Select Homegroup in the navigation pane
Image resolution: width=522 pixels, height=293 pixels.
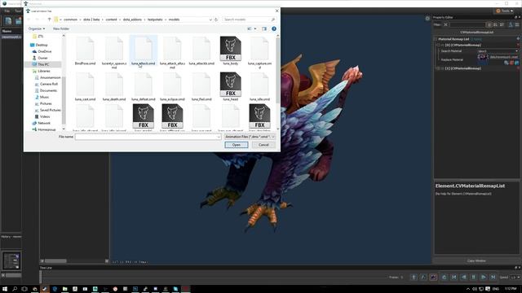coord(46,129)
